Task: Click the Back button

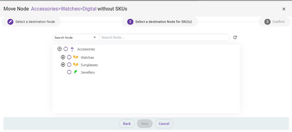Action: pyautogui.click(x=127, y=124)
